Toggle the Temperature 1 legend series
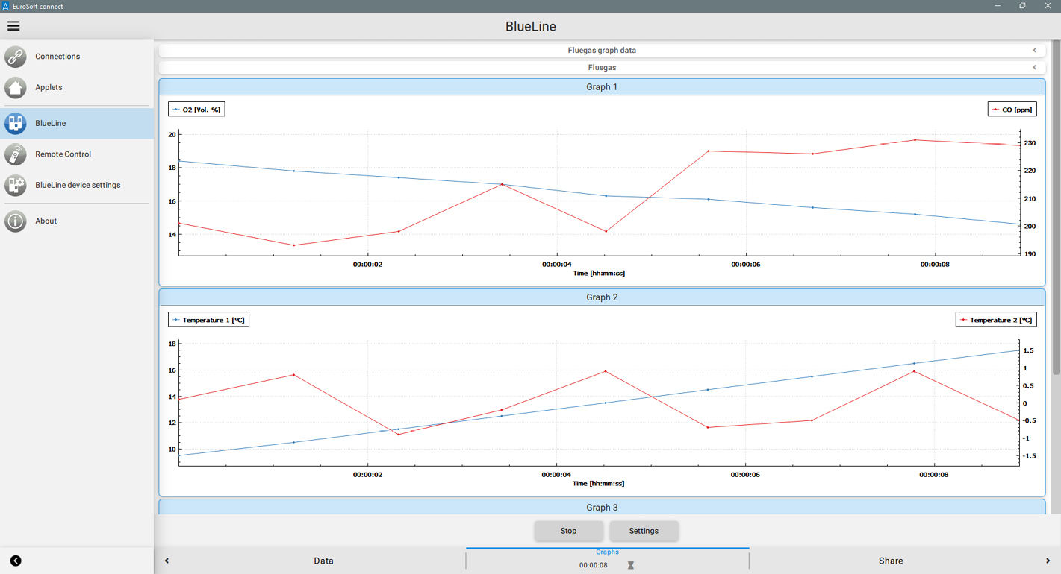1061x574 pixels. [x=208, y=320]
